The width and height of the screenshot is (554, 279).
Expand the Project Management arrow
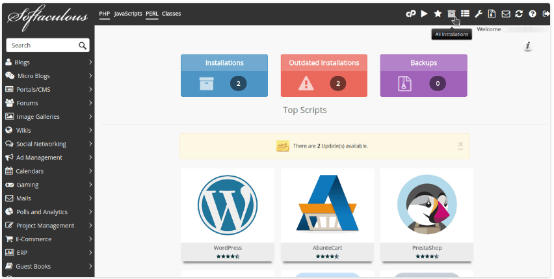pos(90,225)
